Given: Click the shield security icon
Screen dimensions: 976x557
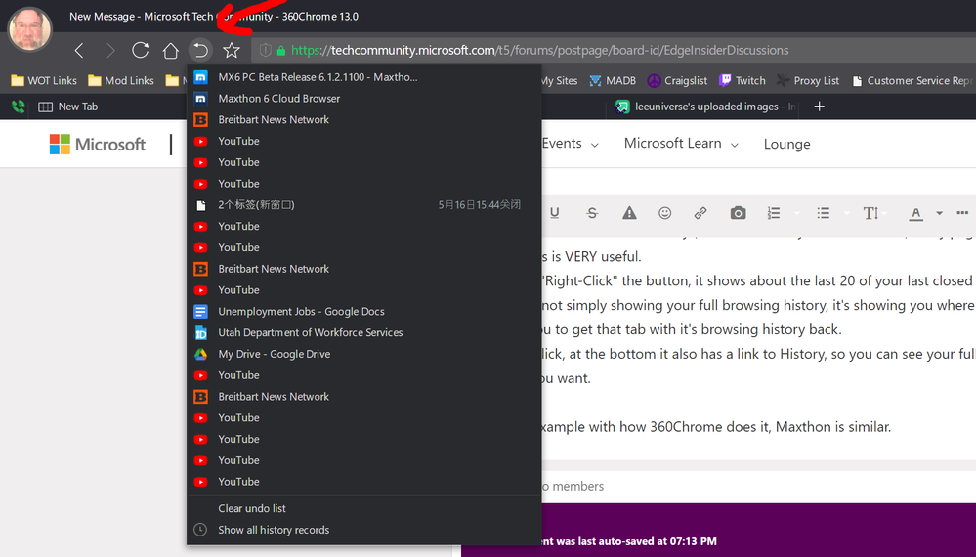Looking at the screenshot, I should click(x=265, y=51).
